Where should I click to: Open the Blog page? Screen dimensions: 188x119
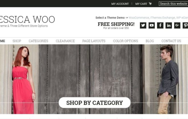tap(150, 41)
